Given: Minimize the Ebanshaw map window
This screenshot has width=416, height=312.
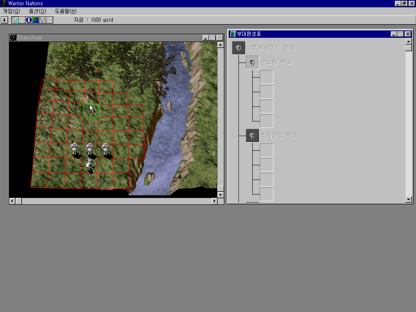Looking at the screenshot, I should point(205,38).
